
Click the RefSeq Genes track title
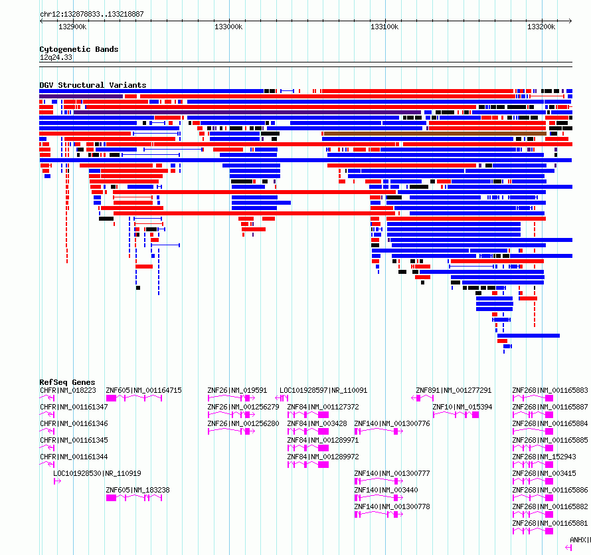(x=67, y=382)
